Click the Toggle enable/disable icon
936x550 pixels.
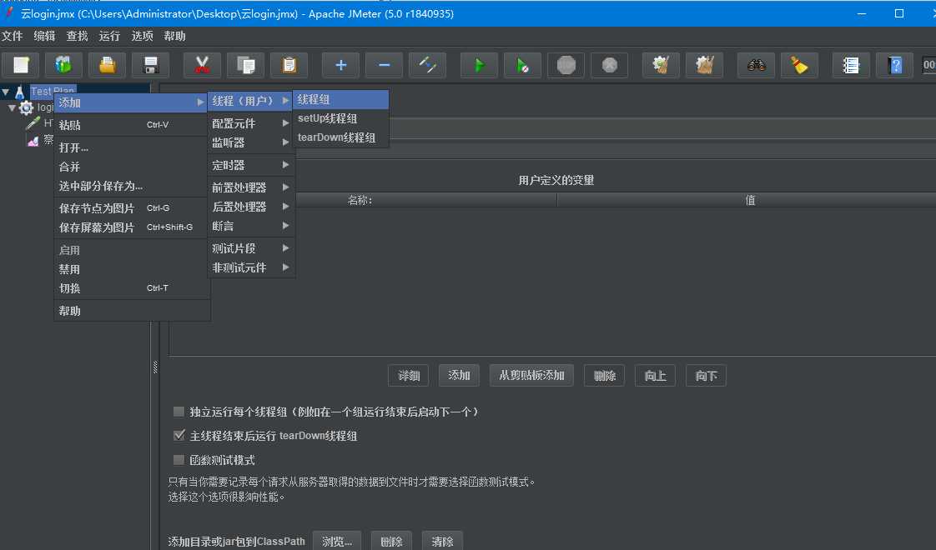click(x=427, y=64)
